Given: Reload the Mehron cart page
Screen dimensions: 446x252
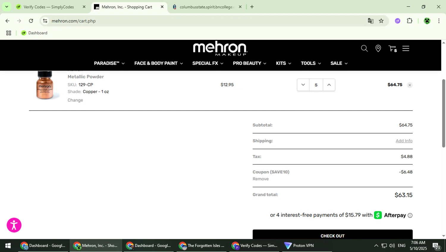Looking at the screenshot, I should [31, 21].
